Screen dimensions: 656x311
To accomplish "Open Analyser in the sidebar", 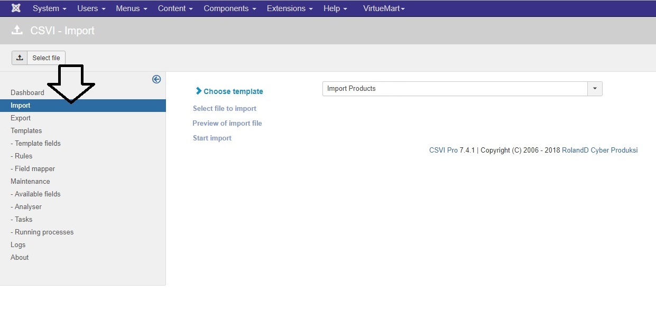I will click(x=26, y=207).
